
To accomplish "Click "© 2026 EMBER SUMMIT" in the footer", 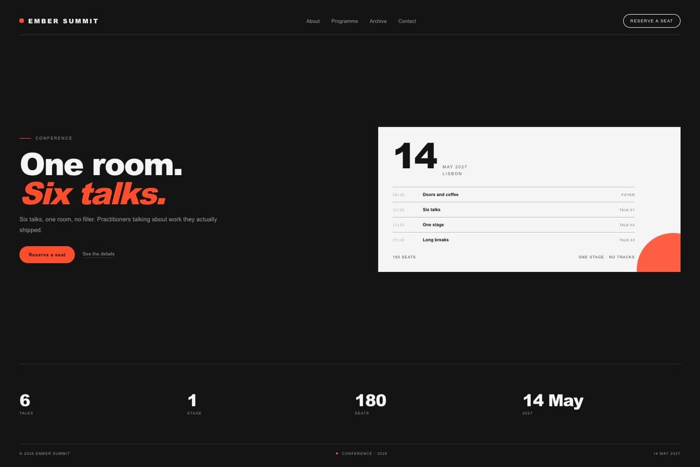I will coord(44,454).
